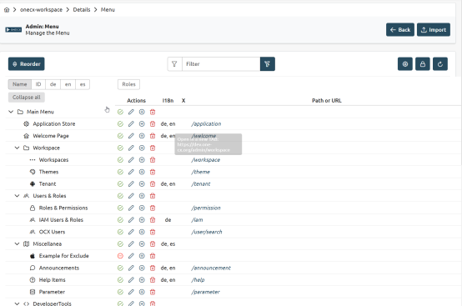Click the lock toolbar button
The width and height of the screenshot is (462, 306).
[x=423, y=64]
